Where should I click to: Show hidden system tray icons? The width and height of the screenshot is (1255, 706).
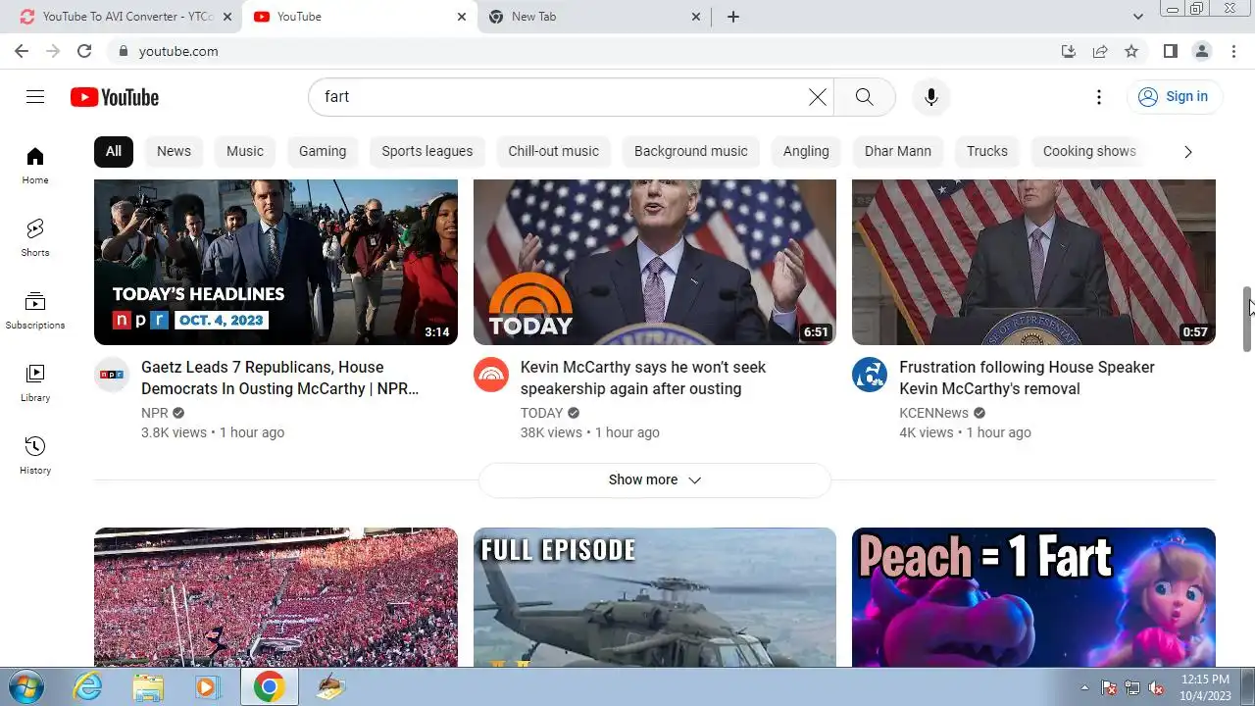click(x=1084, y=687)
